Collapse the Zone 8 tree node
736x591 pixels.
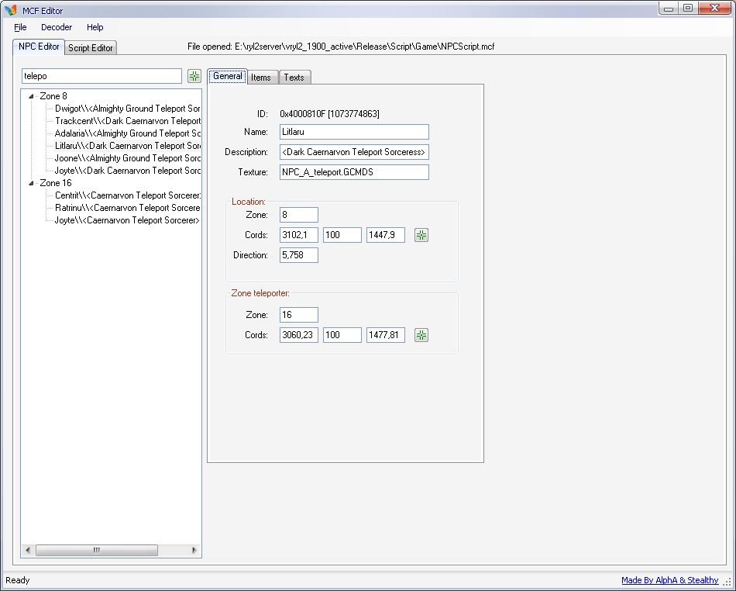pyautogui.click(x=31, y=96)
